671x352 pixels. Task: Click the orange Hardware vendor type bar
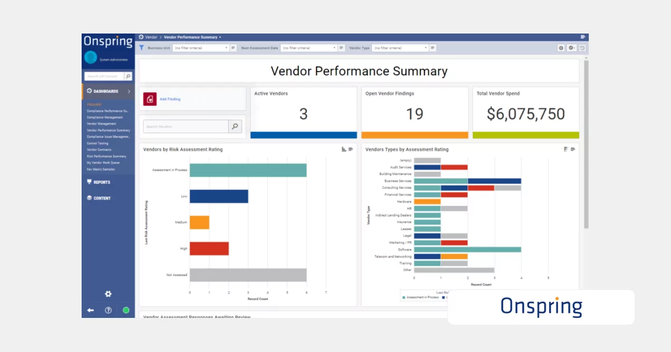pyautogui.click(x=427, y=202)
